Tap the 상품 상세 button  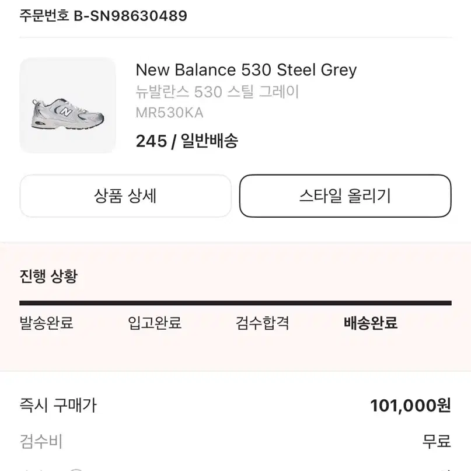(x=125, y=196)
